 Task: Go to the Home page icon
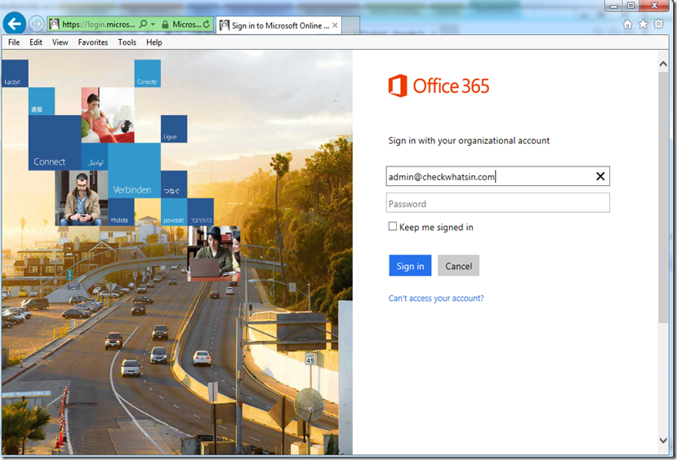(x=627, y=24)
